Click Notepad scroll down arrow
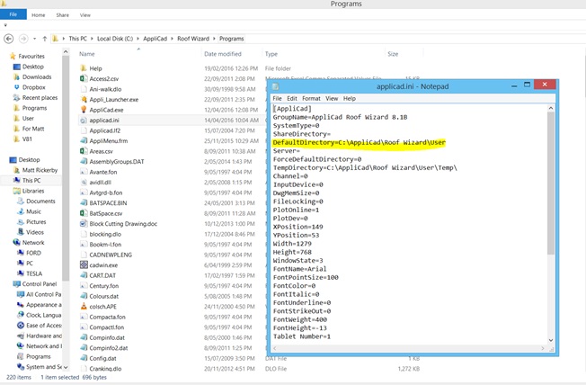 [550, 340]
